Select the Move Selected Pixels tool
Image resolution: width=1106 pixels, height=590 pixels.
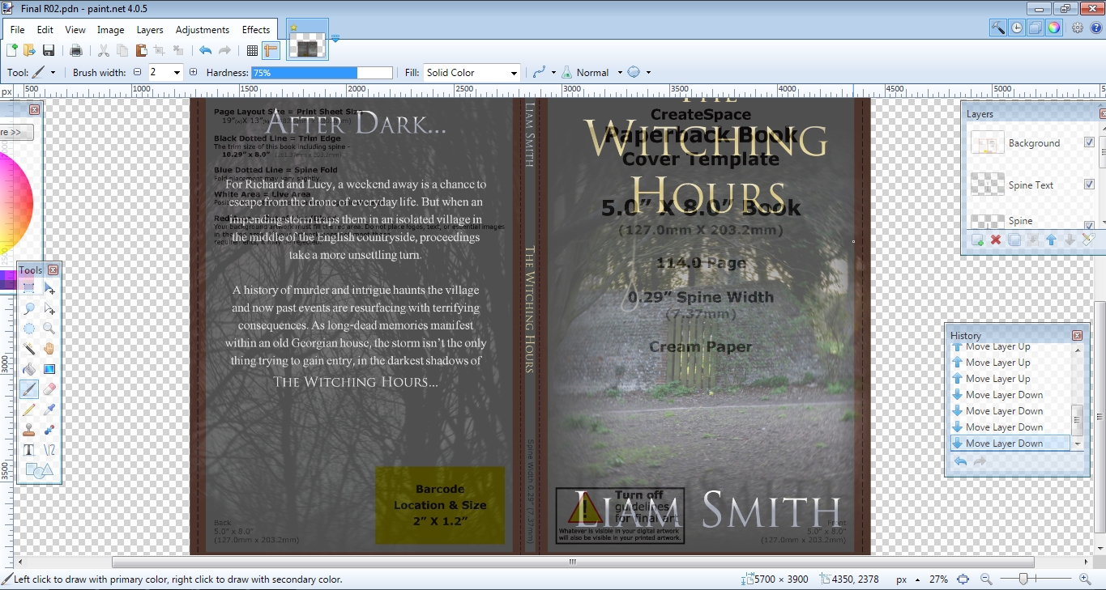point(49,288)
